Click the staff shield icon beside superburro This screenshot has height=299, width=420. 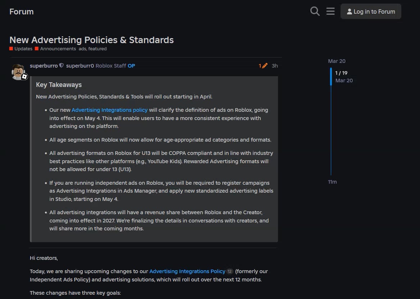click(x=61, y=66)
